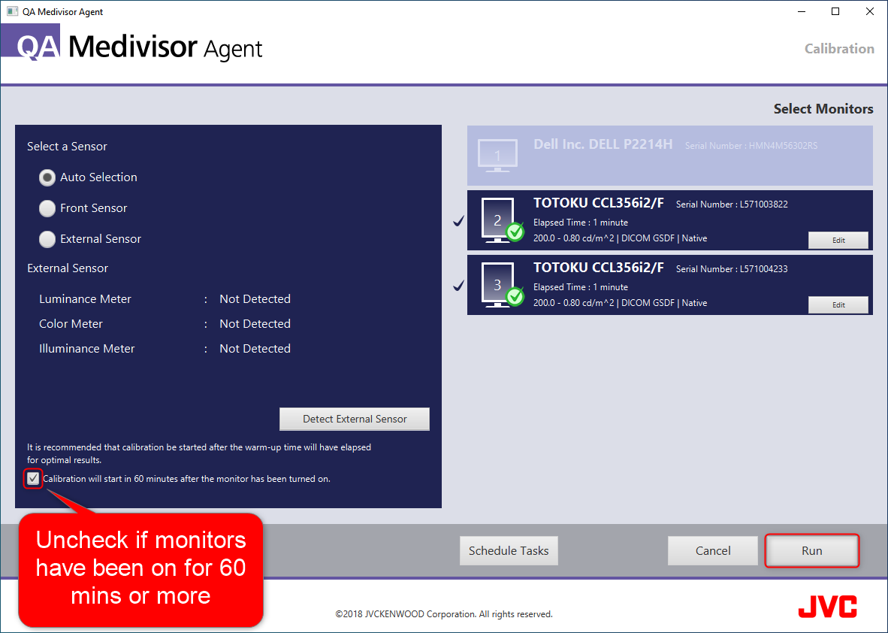Close the QA Medivisor Agent window

(x=870, y=11)
